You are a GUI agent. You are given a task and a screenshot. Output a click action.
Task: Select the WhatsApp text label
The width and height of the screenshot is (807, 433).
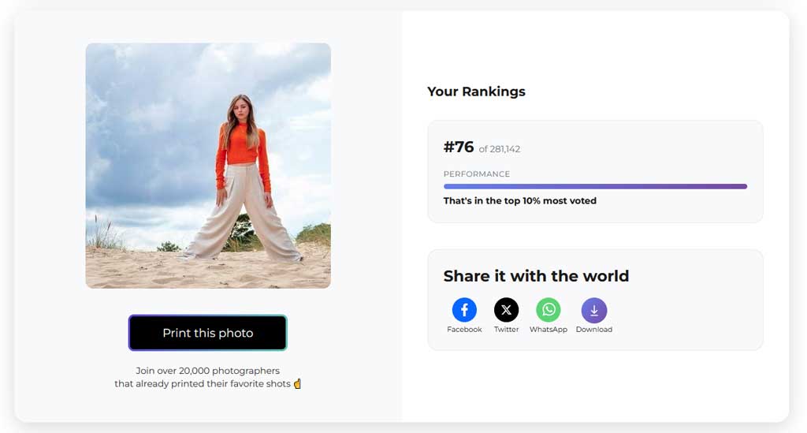pos(549,330)
